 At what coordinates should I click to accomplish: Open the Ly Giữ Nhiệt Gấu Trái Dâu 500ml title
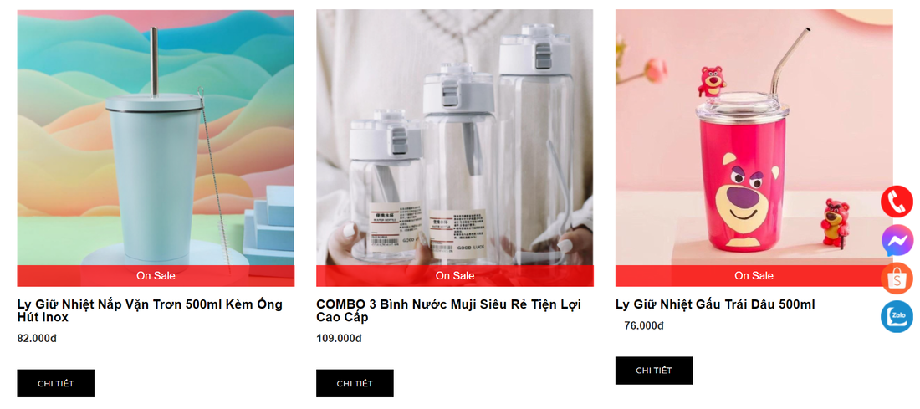click(715, 304)
